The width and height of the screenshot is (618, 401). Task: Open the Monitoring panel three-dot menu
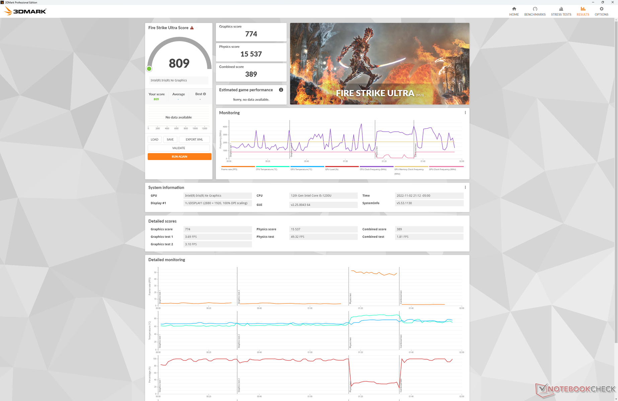(465, 113)
